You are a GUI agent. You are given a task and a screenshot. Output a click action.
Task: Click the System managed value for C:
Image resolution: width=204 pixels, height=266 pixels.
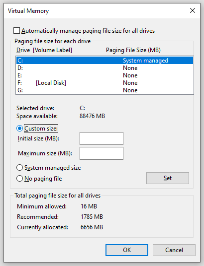pos(145,61)
